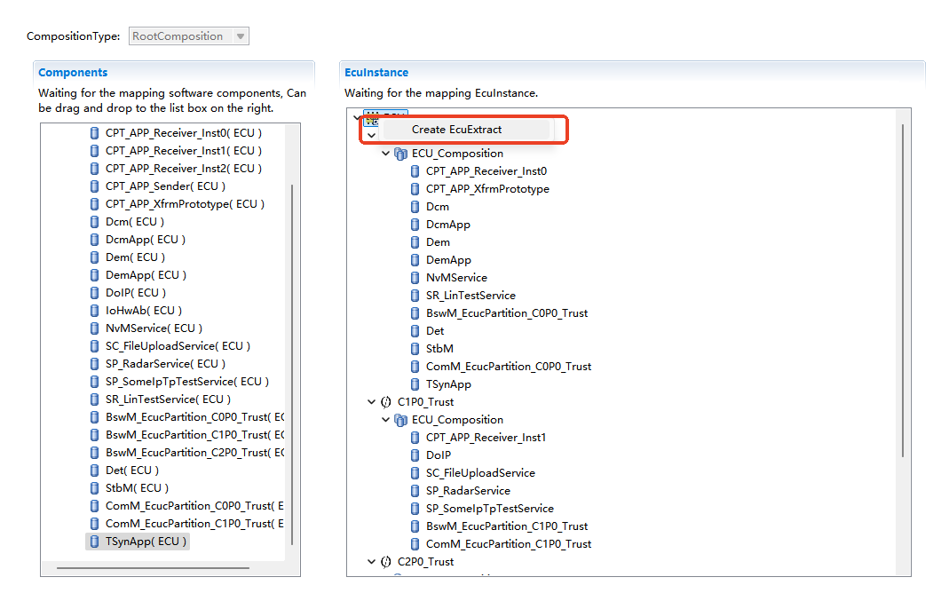Viewport: 941px width, 601px height.
Task: Open the CompositionType dropdown
Action: [x=241, y=36]
